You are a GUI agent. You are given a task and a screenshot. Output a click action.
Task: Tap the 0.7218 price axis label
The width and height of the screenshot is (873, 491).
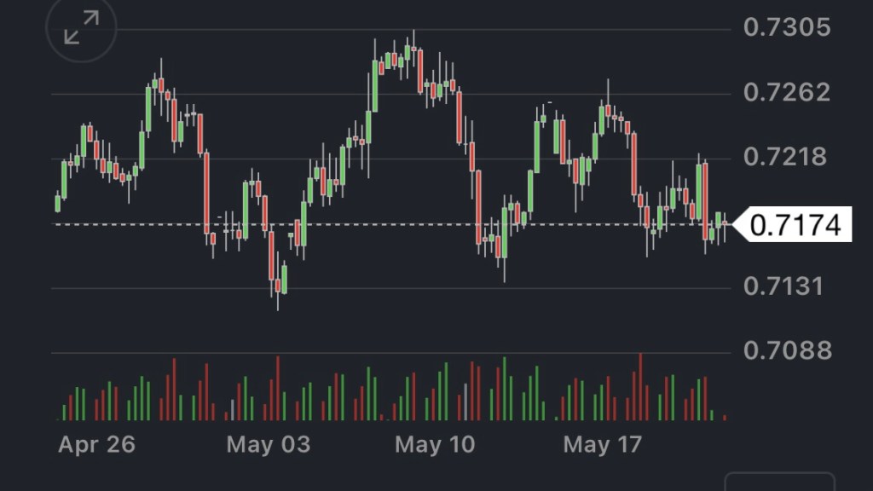pos(787,157)
